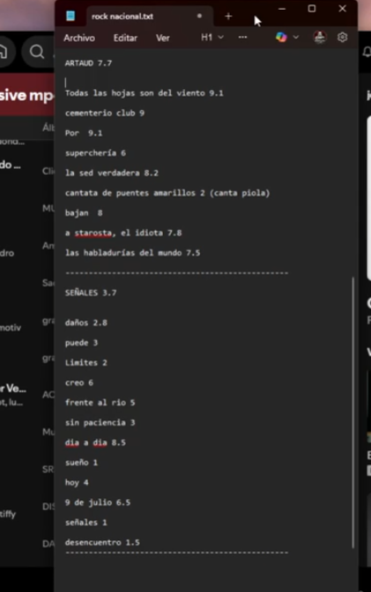Click the Notepad app icon in title bar
The height and width of the screenshot is (592, 371).
(x=70, y=16)
